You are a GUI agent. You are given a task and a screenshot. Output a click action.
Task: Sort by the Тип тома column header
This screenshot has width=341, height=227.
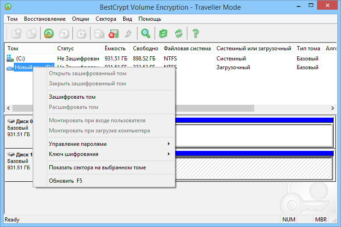click(308, 48)
